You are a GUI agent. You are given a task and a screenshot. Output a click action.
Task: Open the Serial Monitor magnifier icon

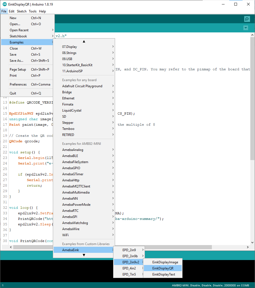[247, 19]
